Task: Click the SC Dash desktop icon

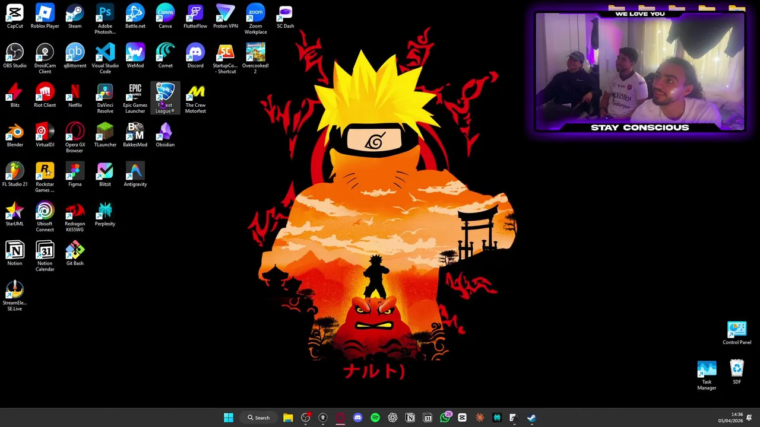Action: (x=286, y=17)
